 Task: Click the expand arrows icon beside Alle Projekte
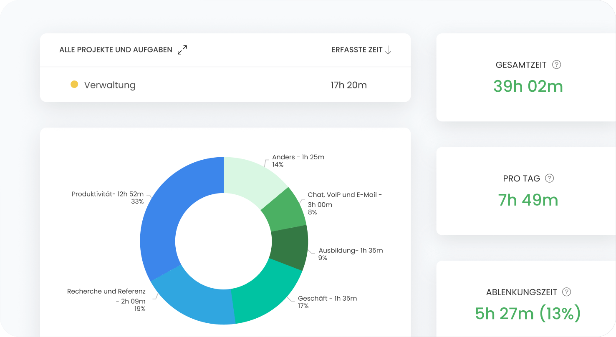pos(182,50)
